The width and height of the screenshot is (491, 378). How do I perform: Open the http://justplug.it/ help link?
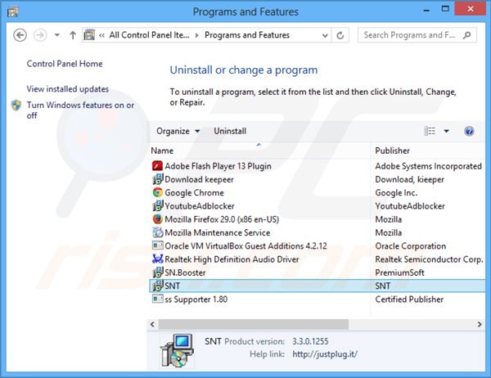pos(325,354)
